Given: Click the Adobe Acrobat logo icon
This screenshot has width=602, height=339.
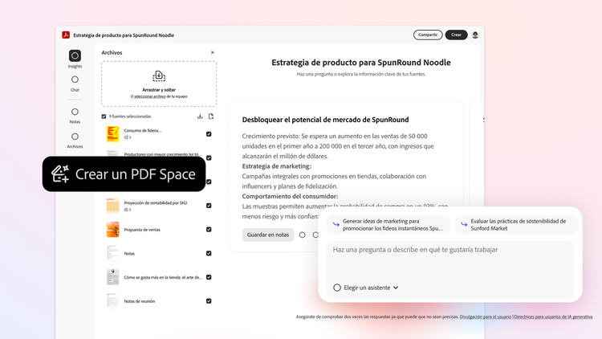Looking at the screenshot, I should (66, 35).
